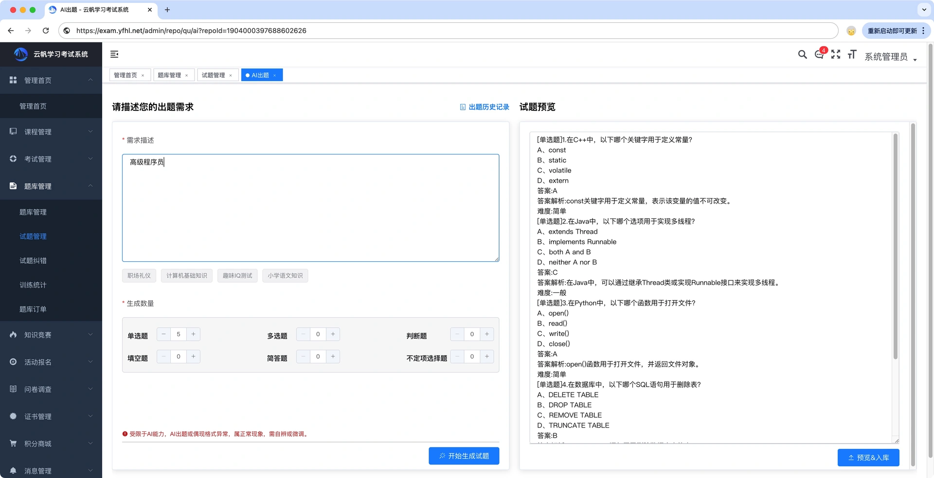Expand the 活动报名 sidebar menu

pyautogui.click(x=51, y=362)
